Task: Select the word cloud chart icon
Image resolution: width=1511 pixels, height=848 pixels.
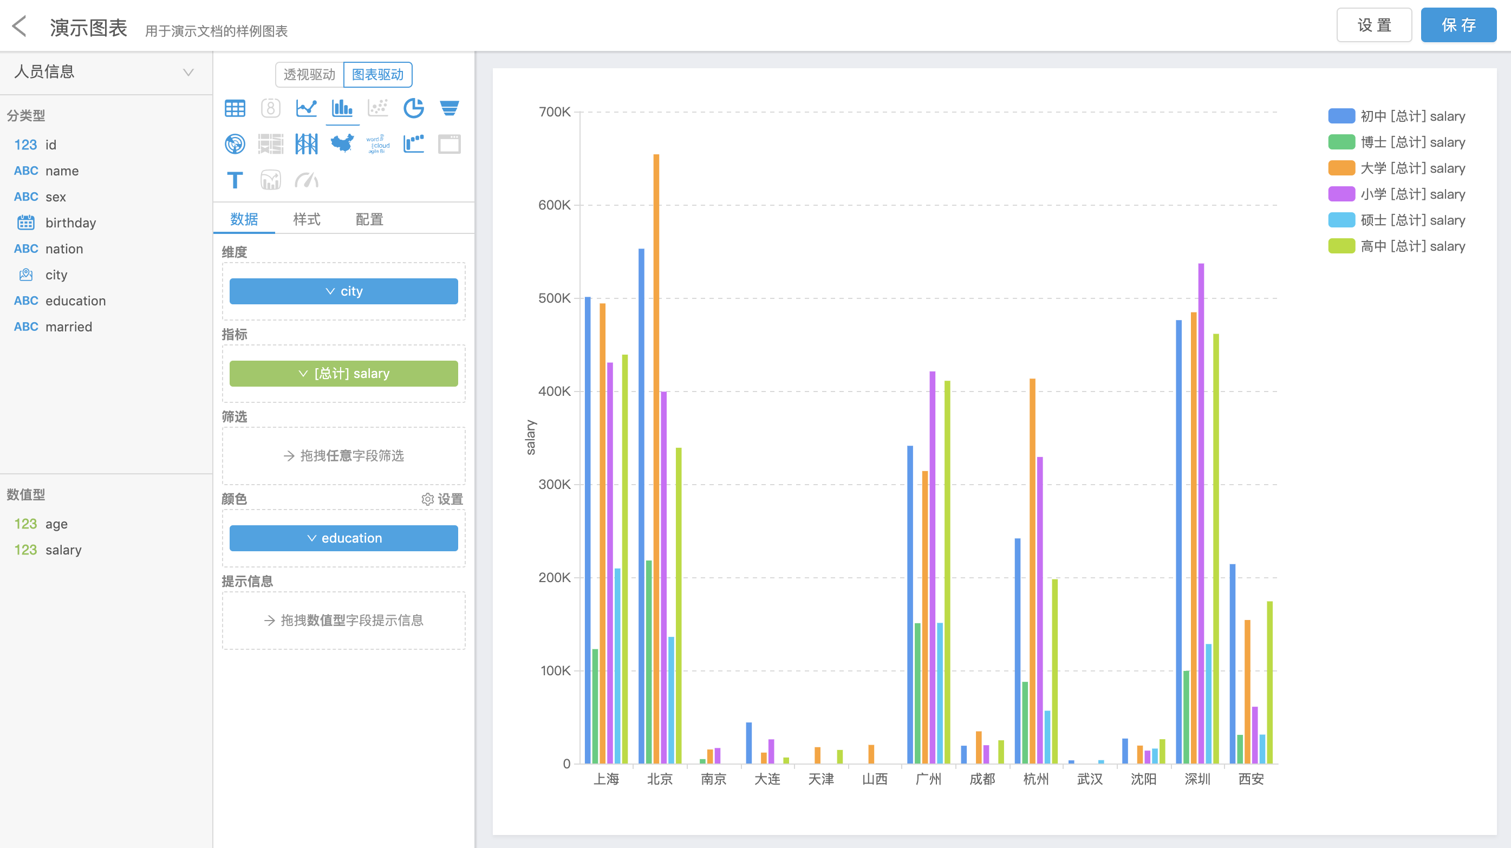Action: pos(378,143)
